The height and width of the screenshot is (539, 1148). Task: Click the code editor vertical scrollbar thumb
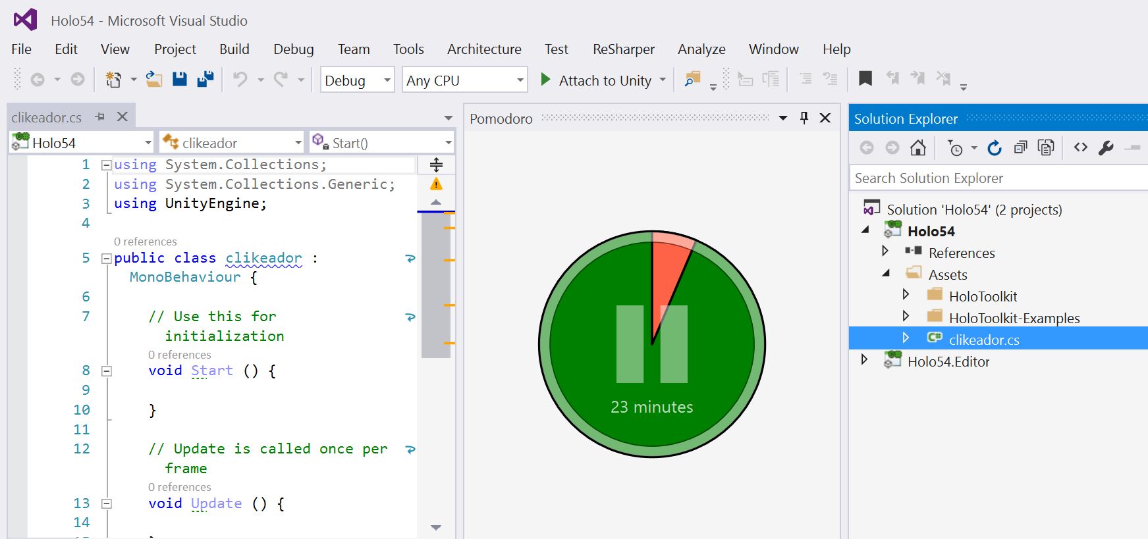tap(435, 284)
